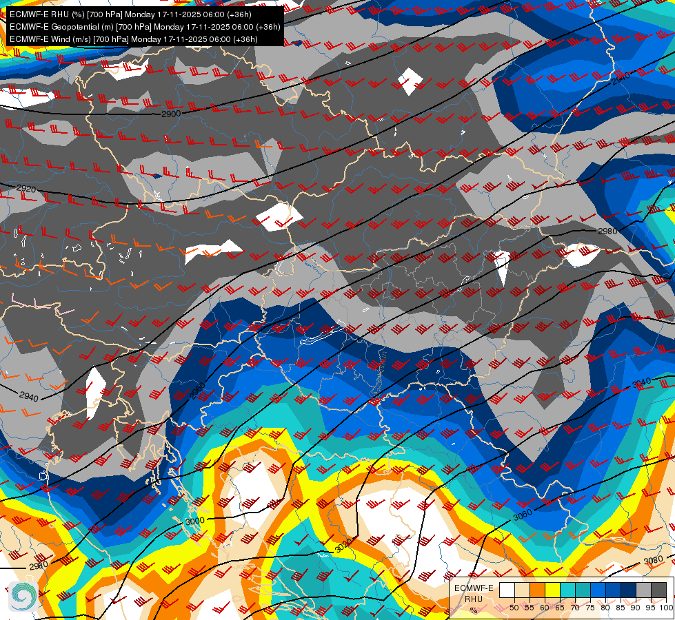This screenshot has height=620, width=675.
Task: Click the 2900 geopotential contour label
Action: coord(171,114)
